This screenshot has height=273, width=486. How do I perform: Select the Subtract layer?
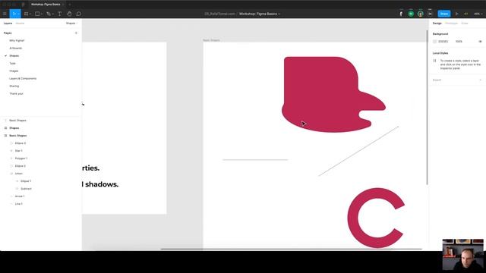click(x=26, y=189)
